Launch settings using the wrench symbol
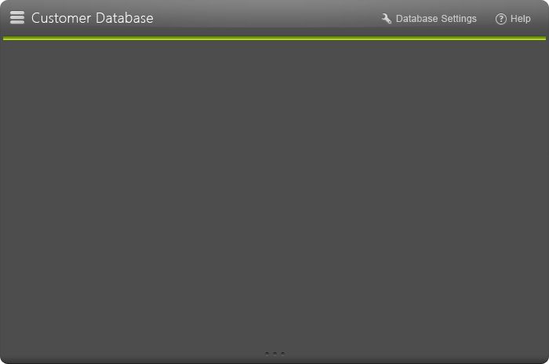This screenshot has height=364, width=549. tap(387, 19)
